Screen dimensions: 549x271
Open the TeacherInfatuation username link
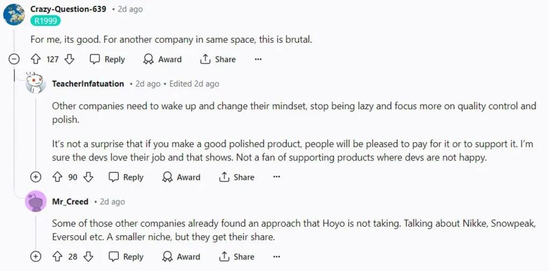click(88, 84)
